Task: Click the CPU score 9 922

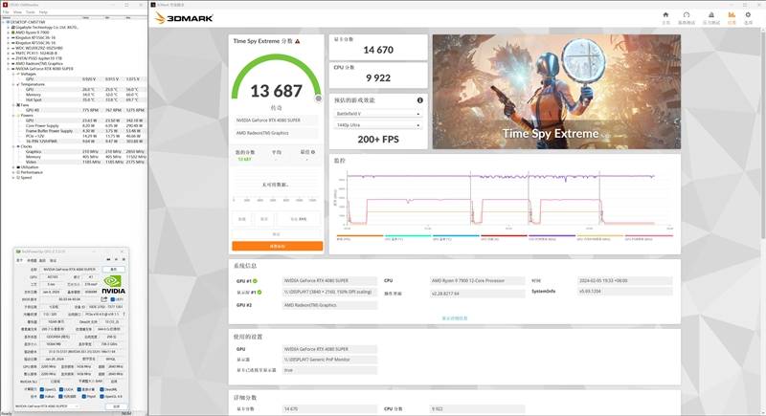Action: [378, 78]
